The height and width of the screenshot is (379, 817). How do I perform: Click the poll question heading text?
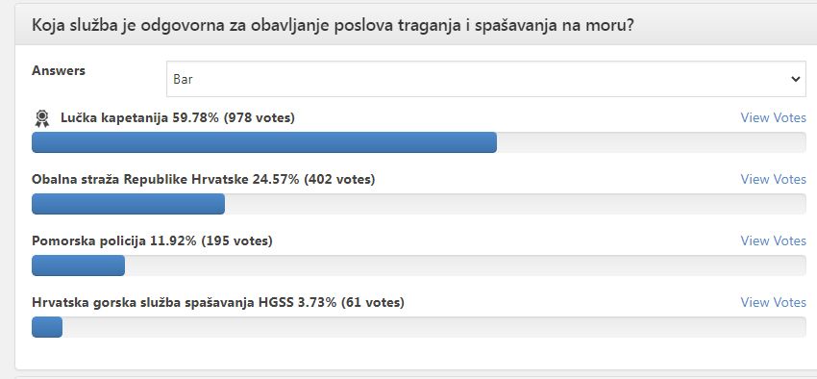point(333,25)
